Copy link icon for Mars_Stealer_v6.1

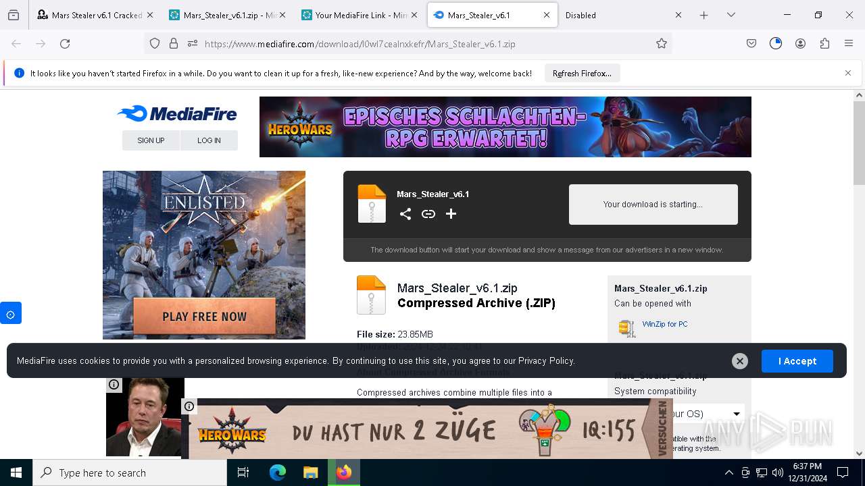pos(428,214)
